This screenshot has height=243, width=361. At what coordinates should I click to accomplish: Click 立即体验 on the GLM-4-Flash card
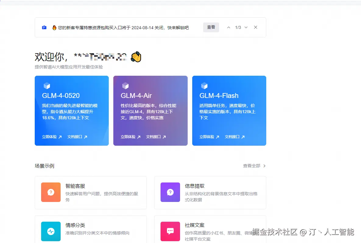[x=207, y=137]
